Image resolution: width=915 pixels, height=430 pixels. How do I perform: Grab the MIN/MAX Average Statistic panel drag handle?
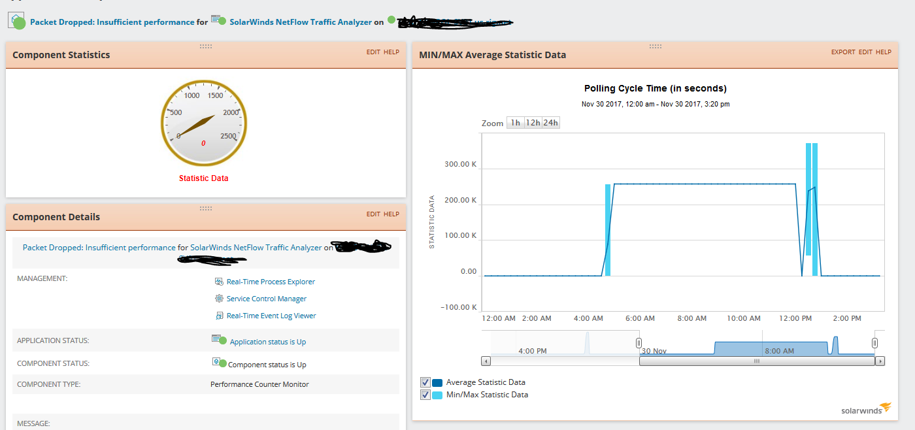[656, 46]
